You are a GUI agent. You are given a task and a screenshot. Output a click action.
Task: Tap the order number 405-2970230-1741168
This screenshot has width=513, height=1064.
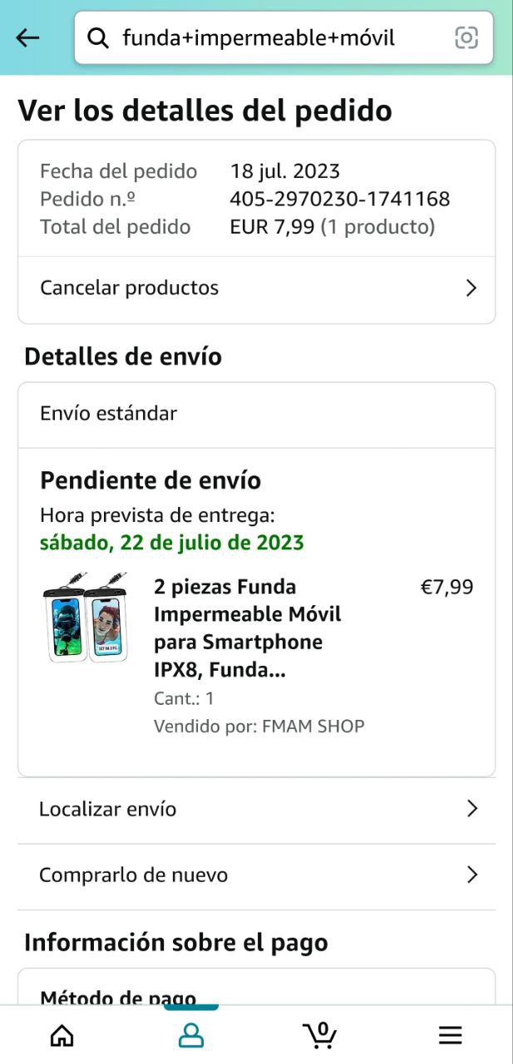pyautogui.click(x=339, y=199)
